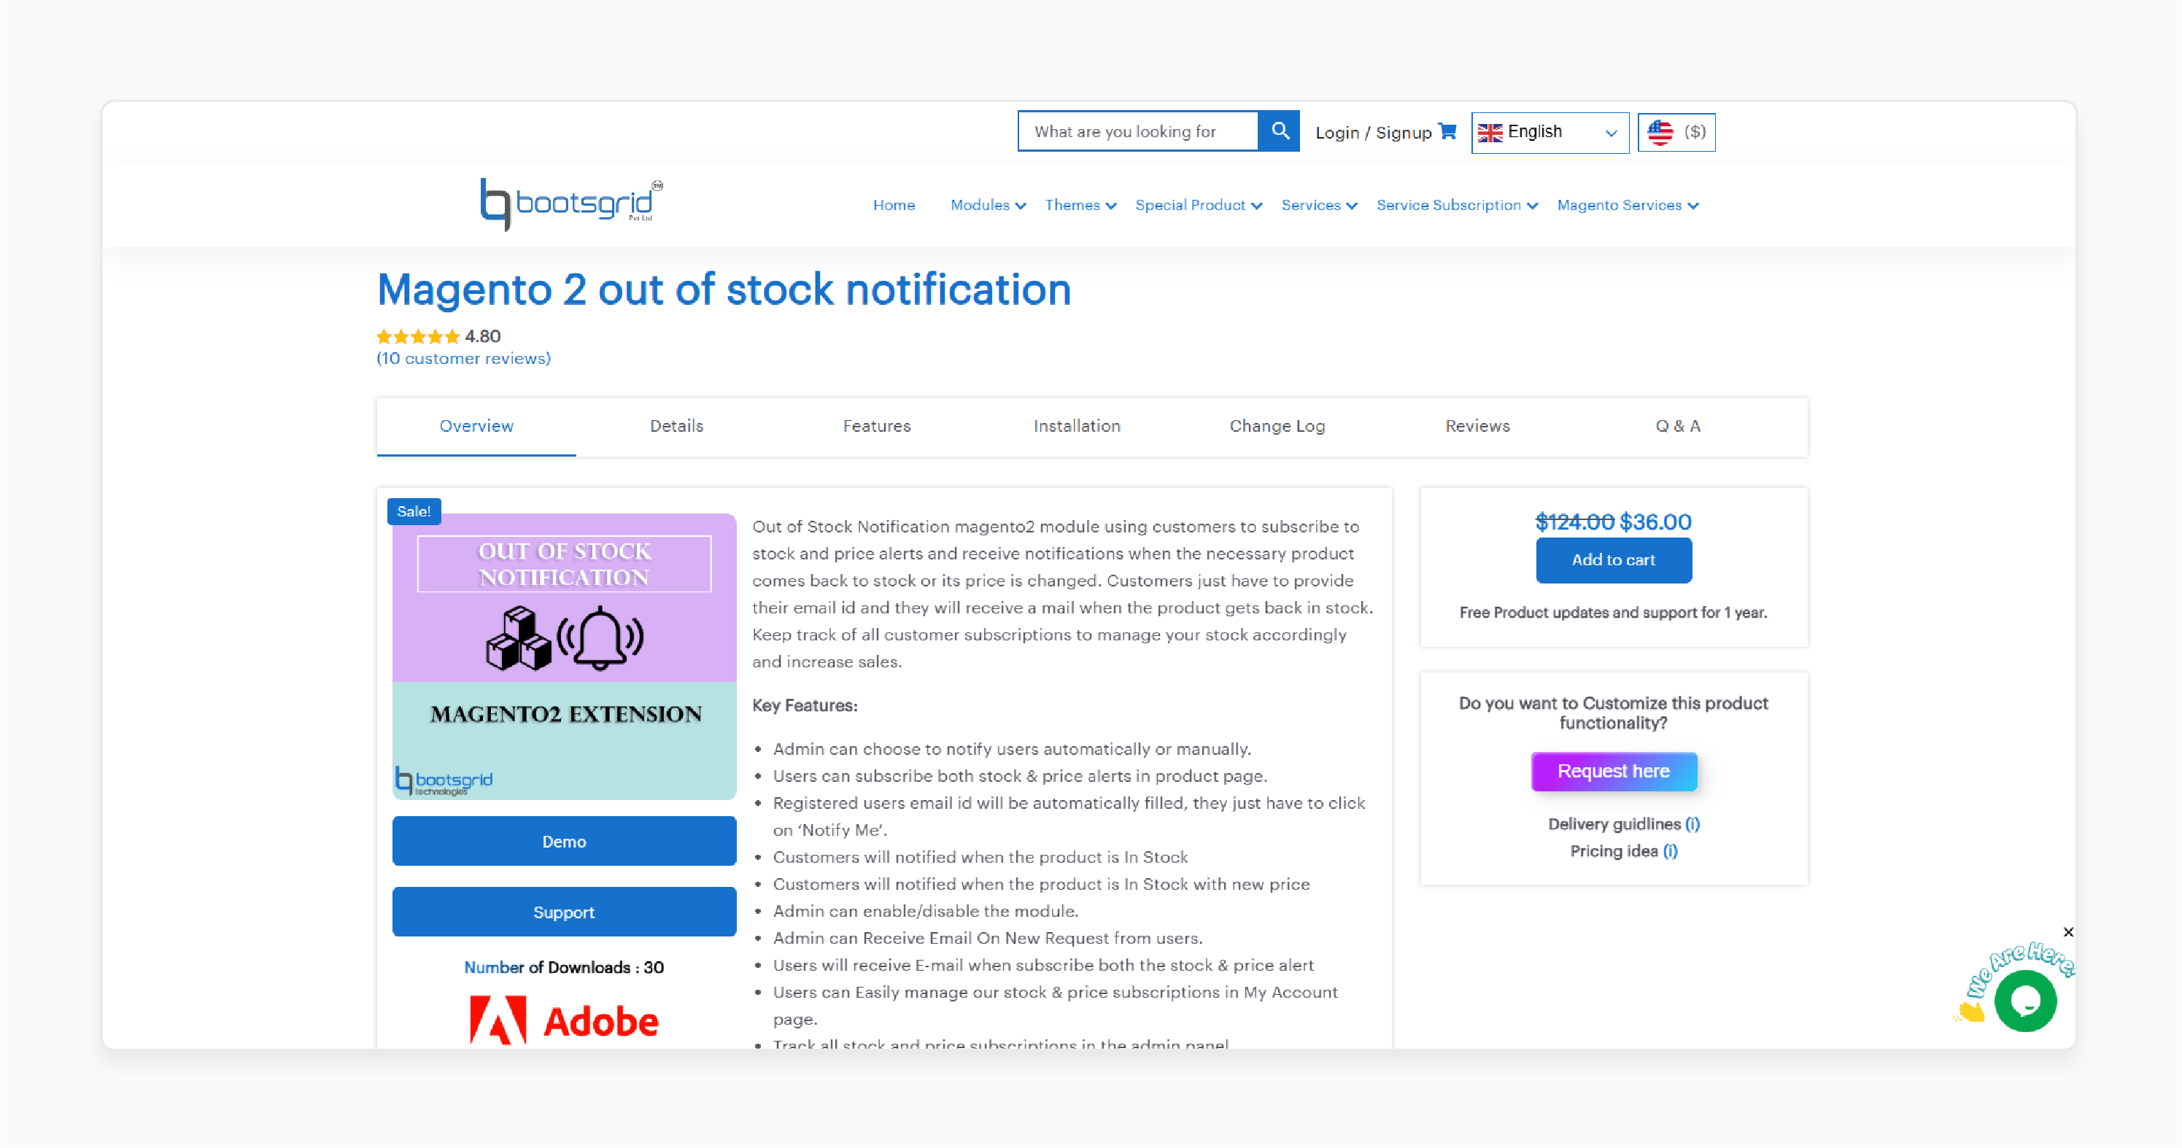Expand the Special Product menu
Viewport: 2182px width, 1148px height.
1199,205
